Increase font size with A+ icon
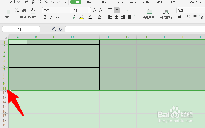This screenshot has height=128, width=205. click(x=95, y=10)
